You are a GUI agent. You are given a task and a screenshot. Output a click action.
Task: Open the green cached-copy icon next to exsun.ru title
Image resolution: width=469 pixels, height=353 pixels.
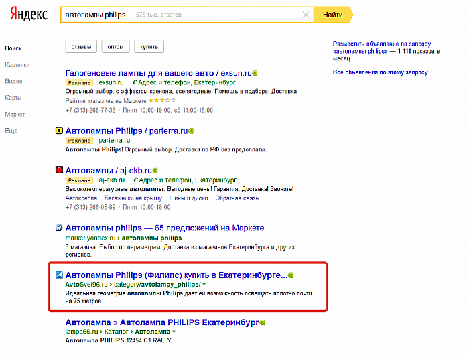[255, 73]
